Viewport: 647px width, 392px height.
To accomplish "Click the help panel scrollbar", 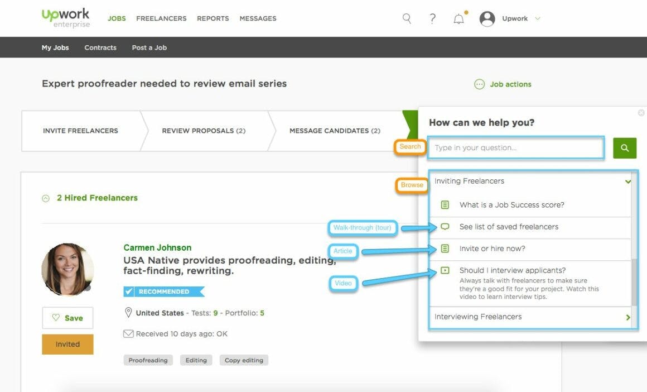I will pyautogui.click(x=634, y=282).
